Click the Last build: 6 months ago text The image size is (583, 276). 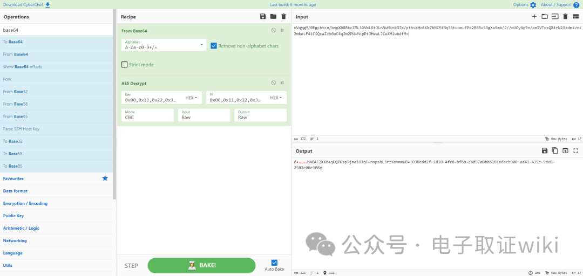(x=293, y=5)
